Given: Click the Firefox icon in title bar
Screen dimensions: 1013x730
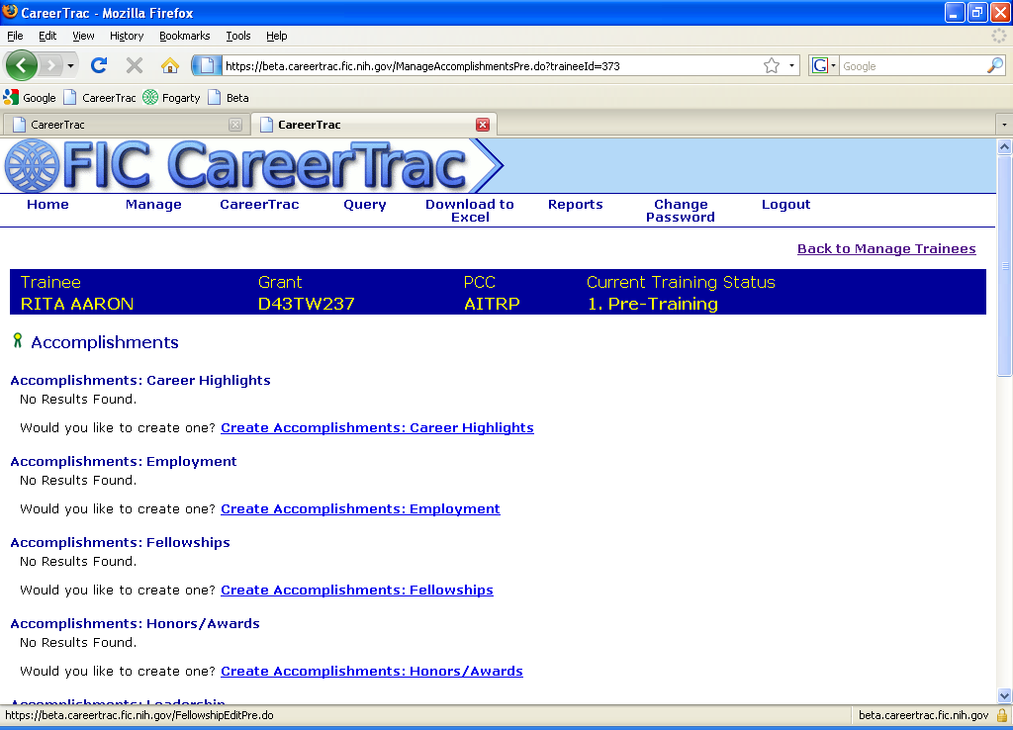Looking at the screenshot, I should click(x=10, y=12).
